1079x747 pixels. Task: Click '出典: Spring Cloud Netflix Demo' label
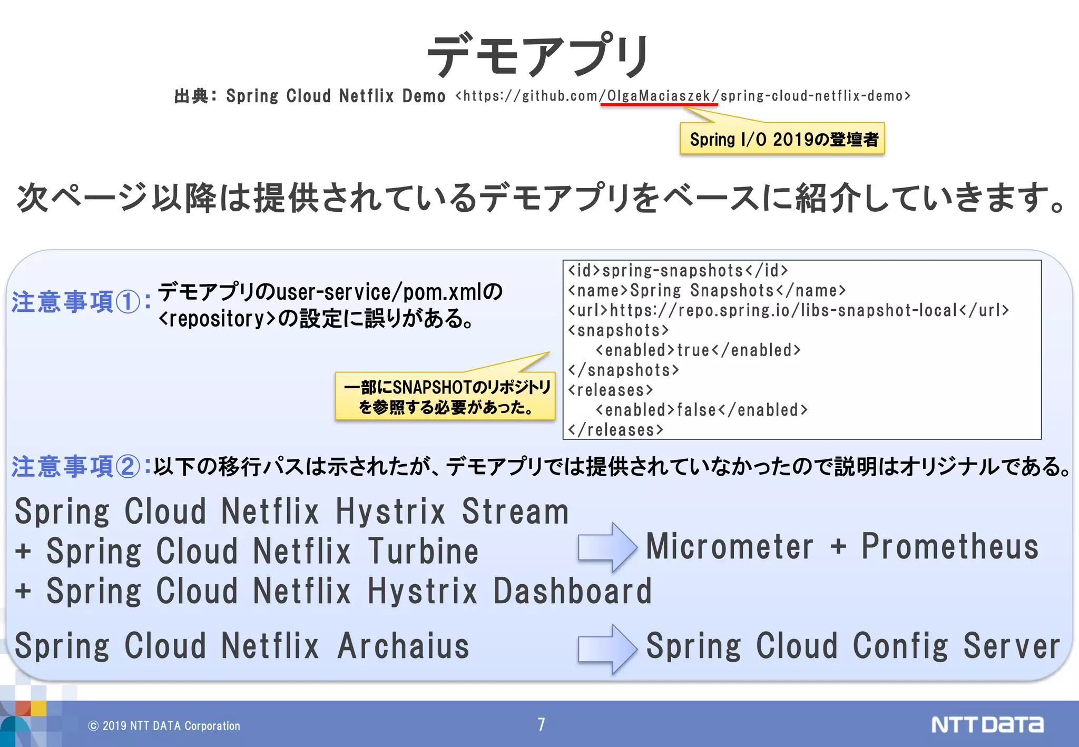click(x=310, y=96)
